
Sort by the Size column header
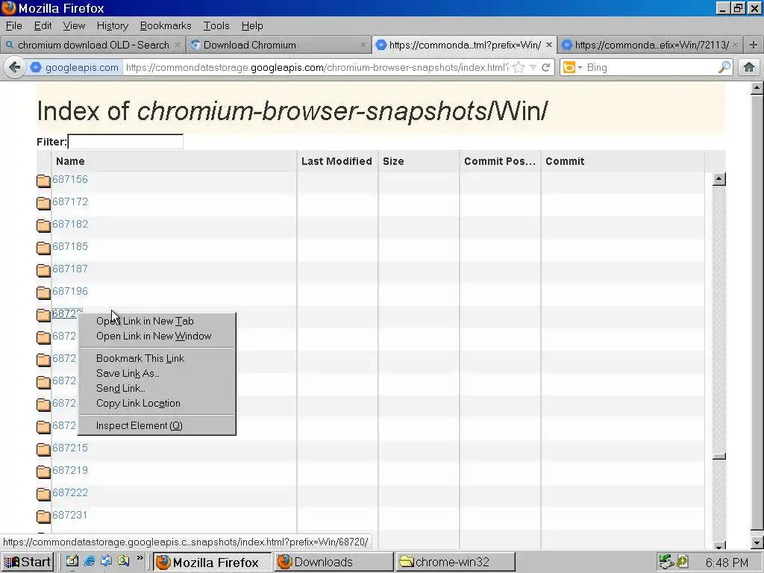tap(419, 161)
